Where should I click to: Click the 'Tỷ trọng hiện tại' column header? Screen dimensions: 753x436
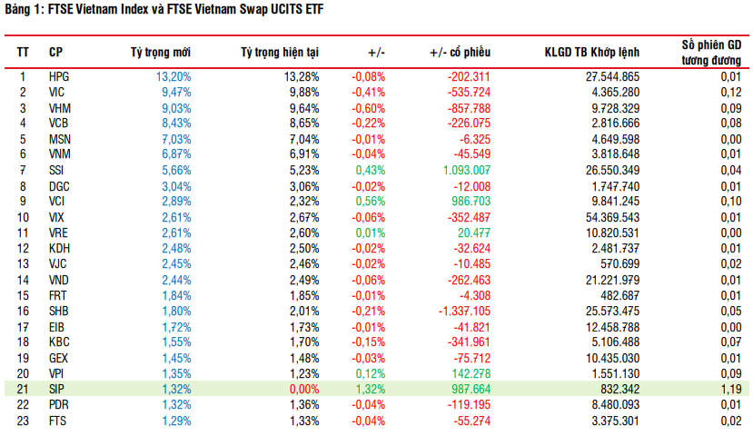pyautogui.click(x=280, y=52)
